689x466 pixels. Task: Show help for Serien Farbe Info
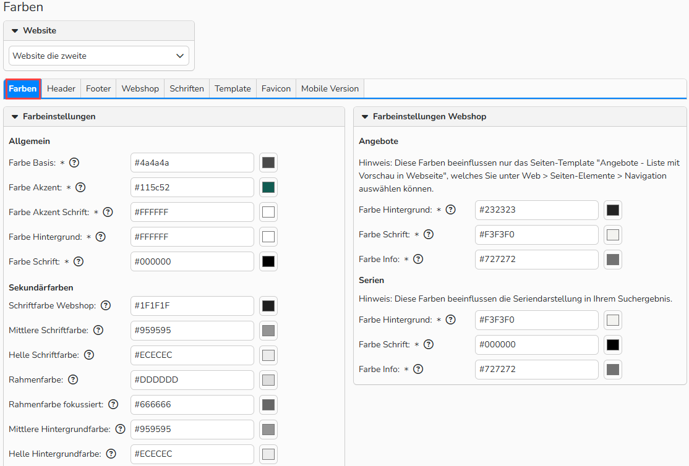coord(418,370)
